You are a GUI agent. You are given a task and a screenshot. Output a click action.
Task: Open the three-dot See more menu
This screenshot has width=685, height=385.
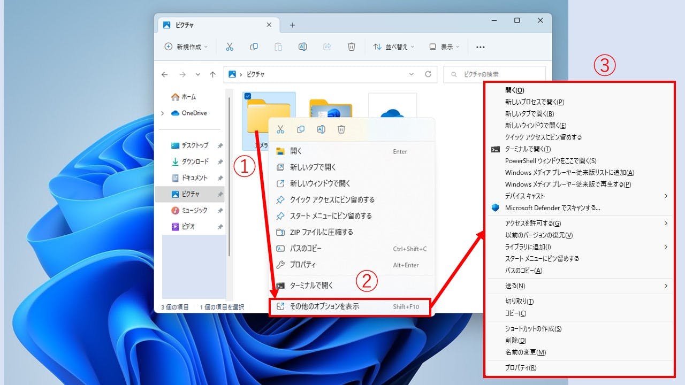coord(480,47)
